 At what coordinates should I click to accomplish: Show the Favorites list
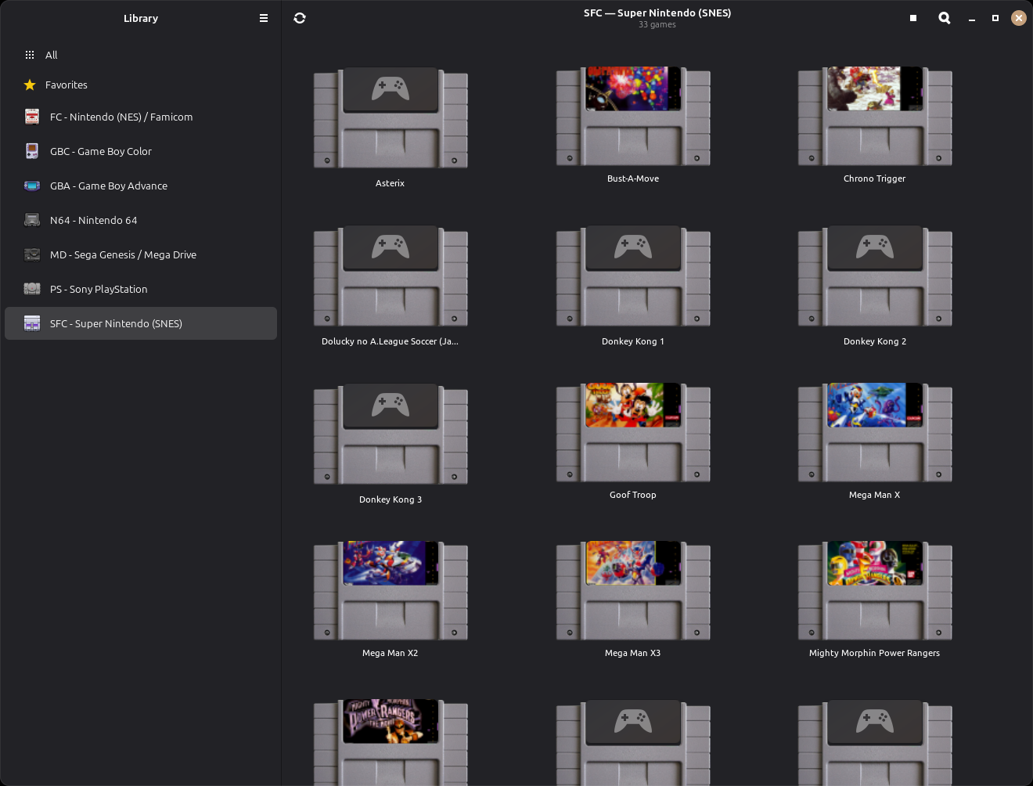(141, 85)
